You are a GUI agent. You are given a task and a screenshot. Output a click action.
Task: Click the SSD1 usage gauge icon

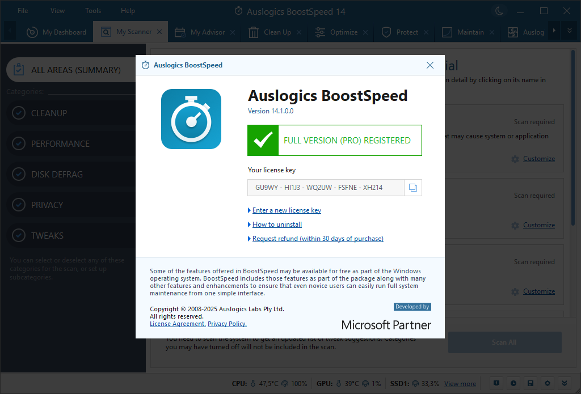click(415, 384)
